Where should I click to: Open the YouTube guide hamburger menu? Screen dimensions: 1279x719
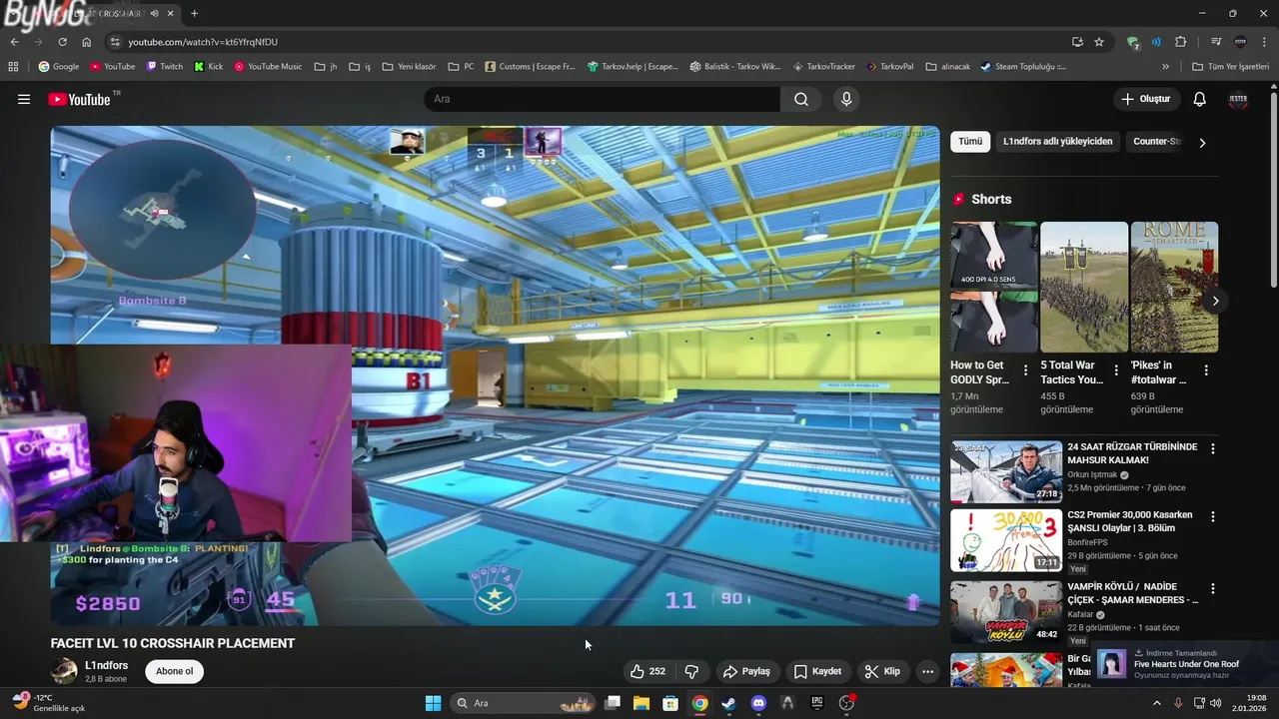click(24, 99)
